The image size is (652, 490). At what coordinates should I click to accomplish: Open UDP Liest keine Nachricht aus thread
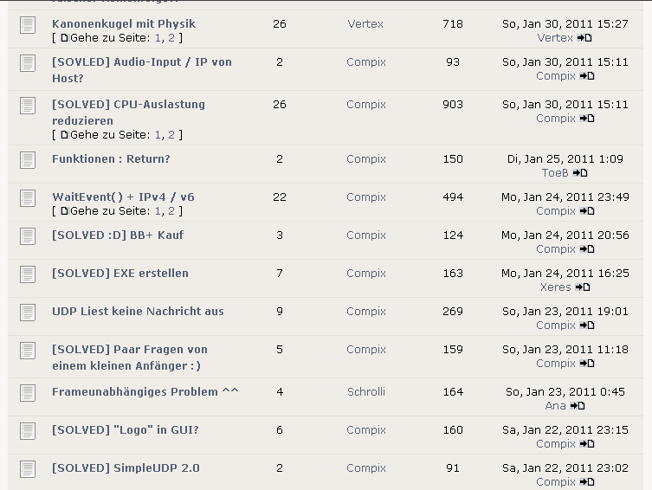138,312
